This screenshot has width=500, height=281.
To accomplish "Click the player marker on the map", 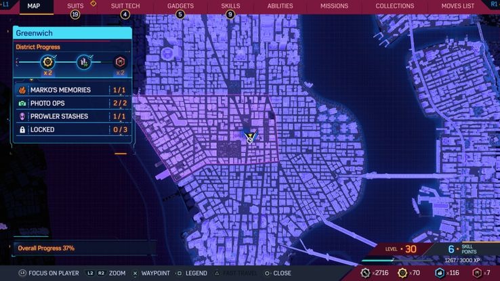I will [x=250, y=137].
